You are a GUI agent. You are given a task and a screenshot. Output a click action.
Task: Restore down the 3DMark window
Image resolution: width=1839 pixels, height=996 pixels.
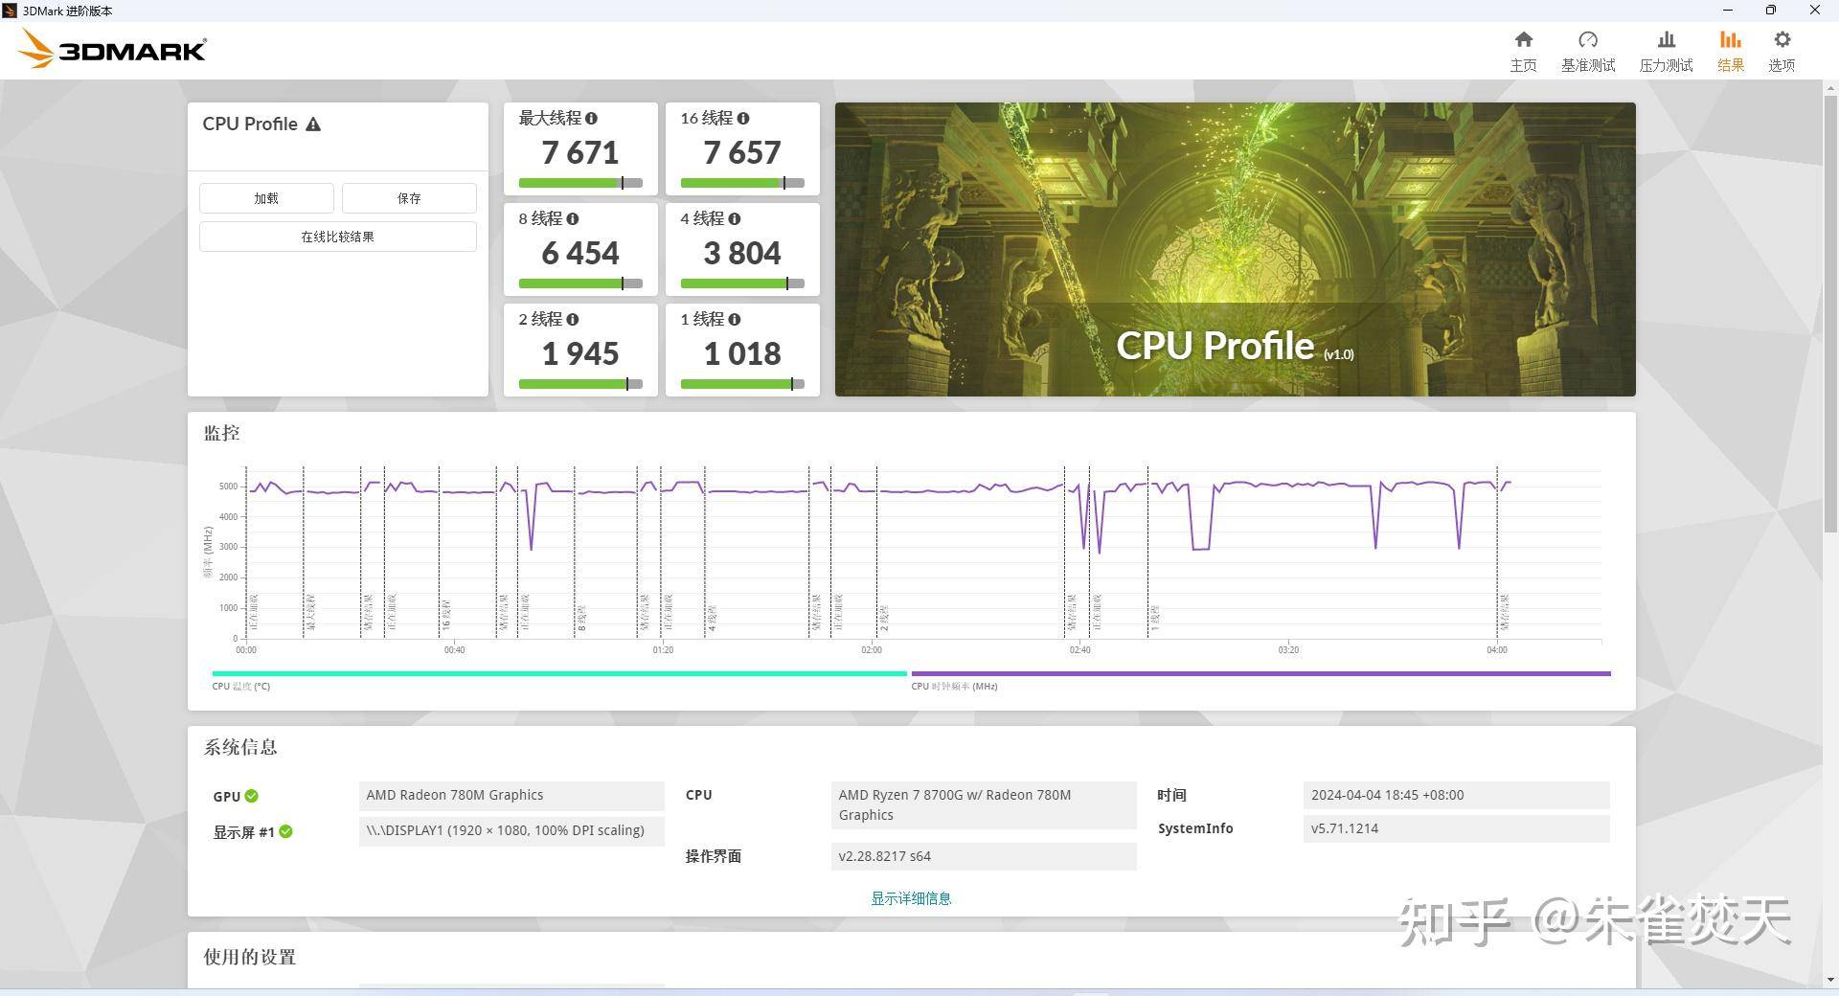(1771, 11)
